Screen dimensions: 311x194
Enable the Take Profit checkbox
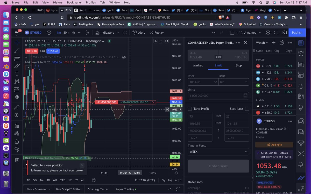pos(190,109)
